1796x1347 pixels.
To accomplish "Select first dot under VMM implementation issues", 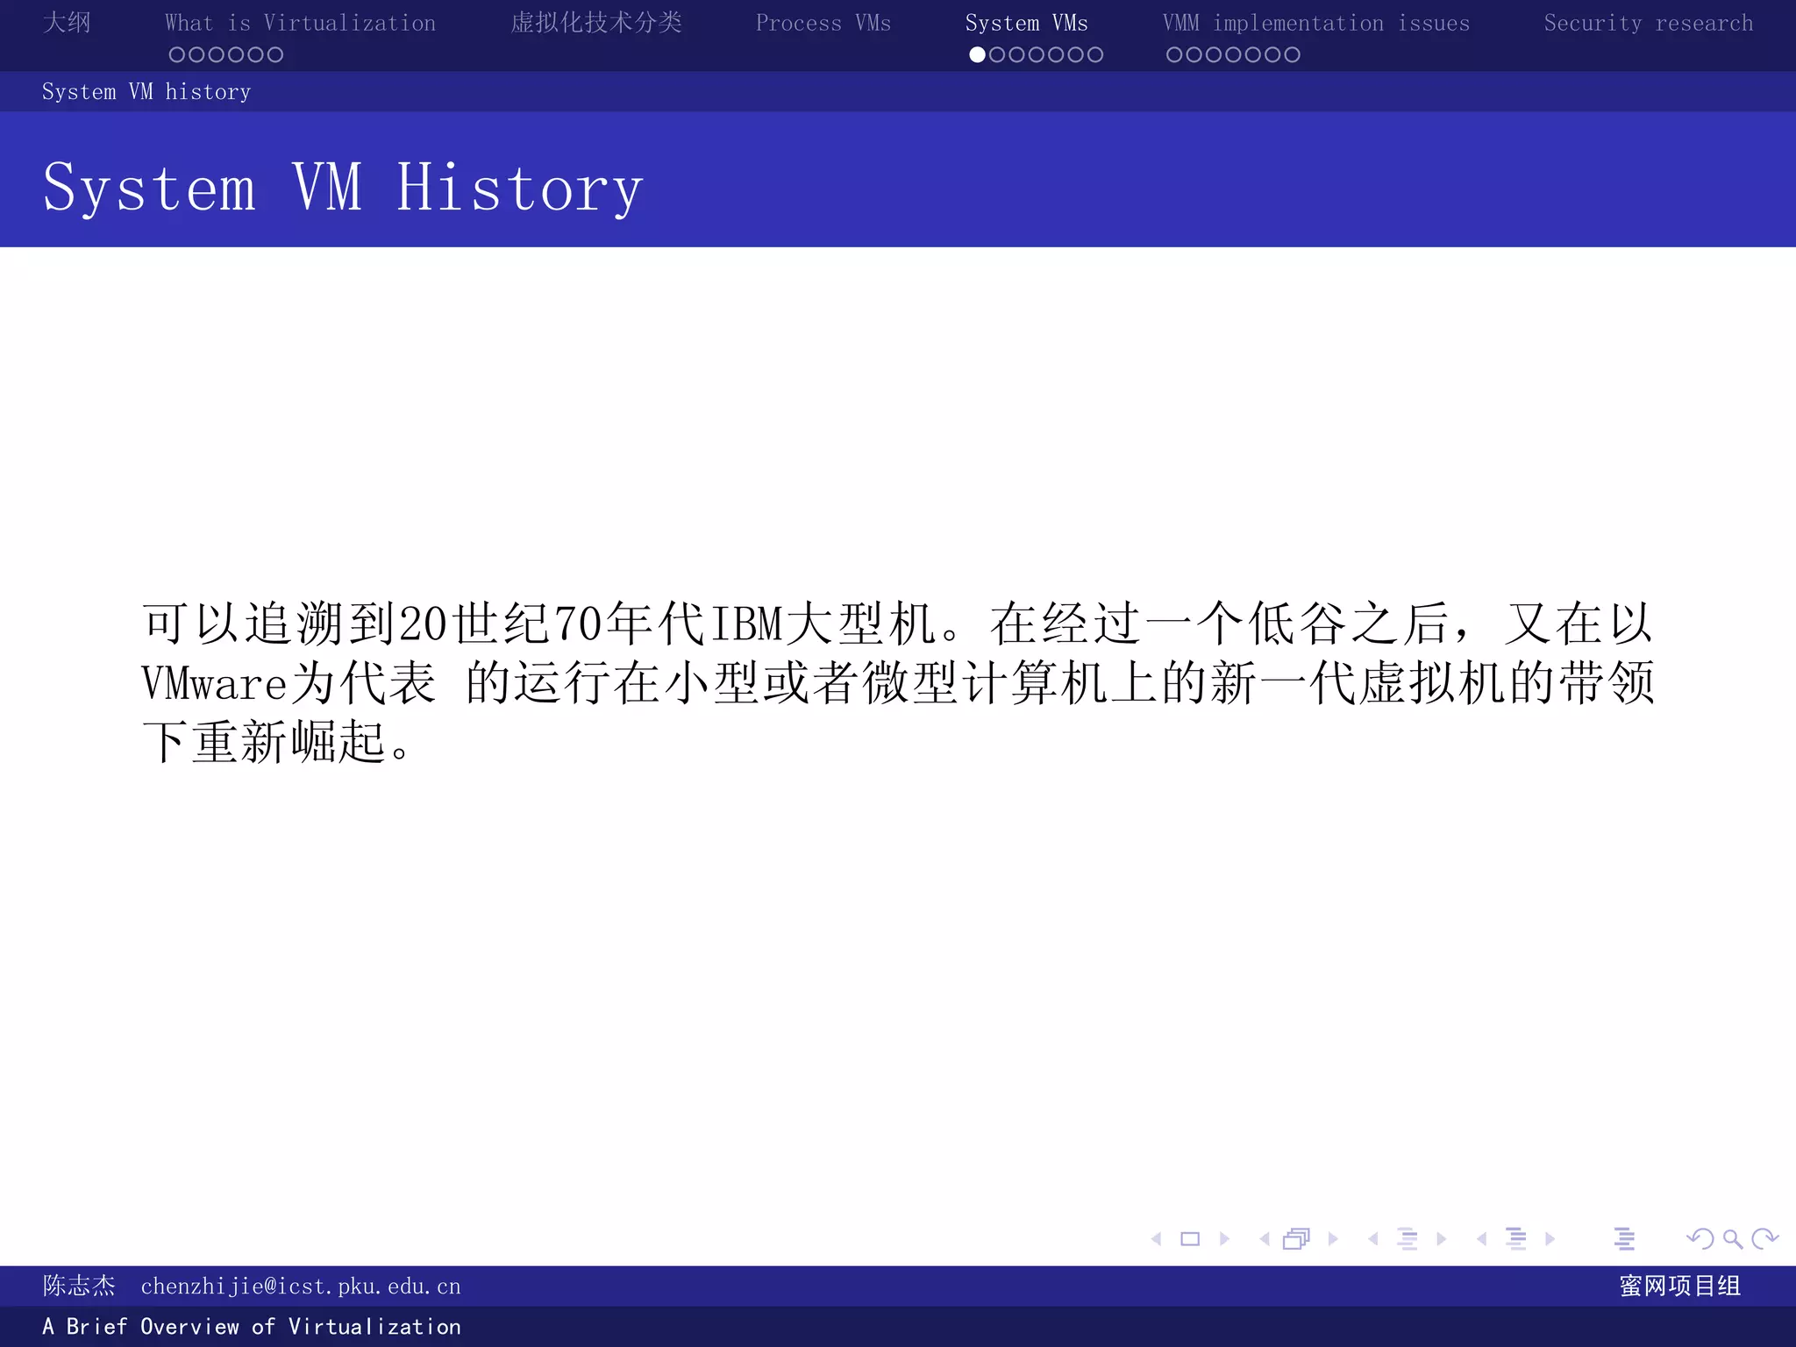I will [x=1174, y=54].
